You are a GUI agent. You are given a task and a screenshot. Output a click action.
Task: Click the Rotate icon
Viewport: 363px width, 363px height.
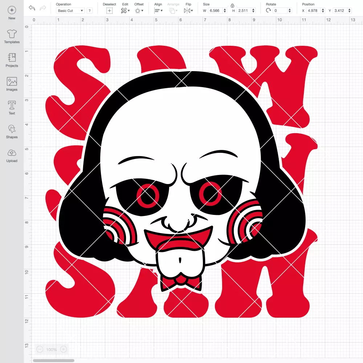tap(268, 11)
